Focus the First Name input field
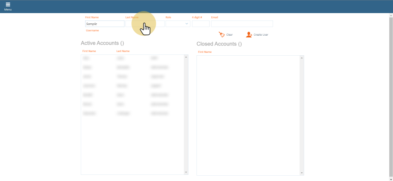The height and width of the screenshot is (181, 393). pos(104,24)
